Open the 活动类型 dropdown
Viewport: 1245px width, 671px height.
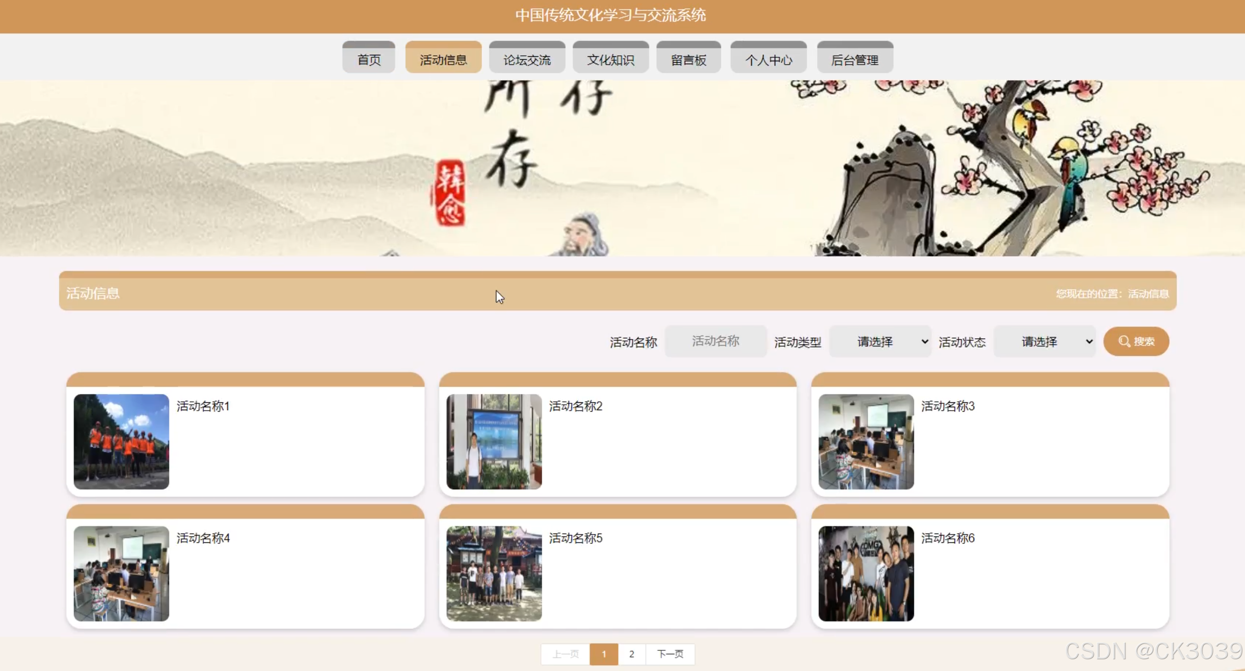point(880,341)
